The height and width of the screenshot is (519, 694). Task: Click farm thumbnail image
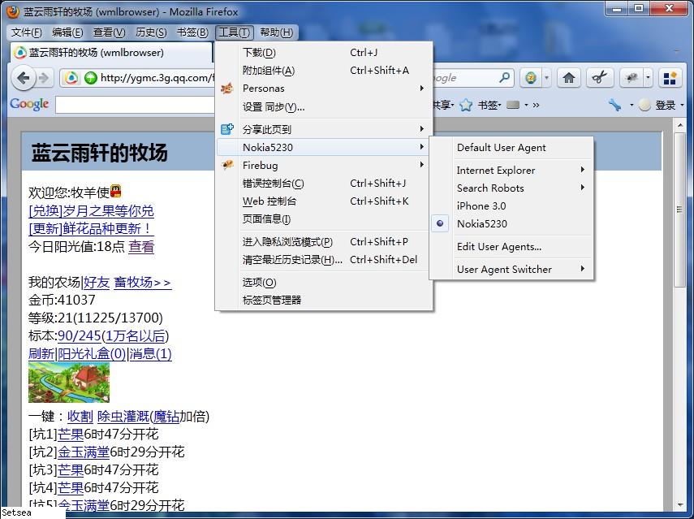[x=69, y=383]
